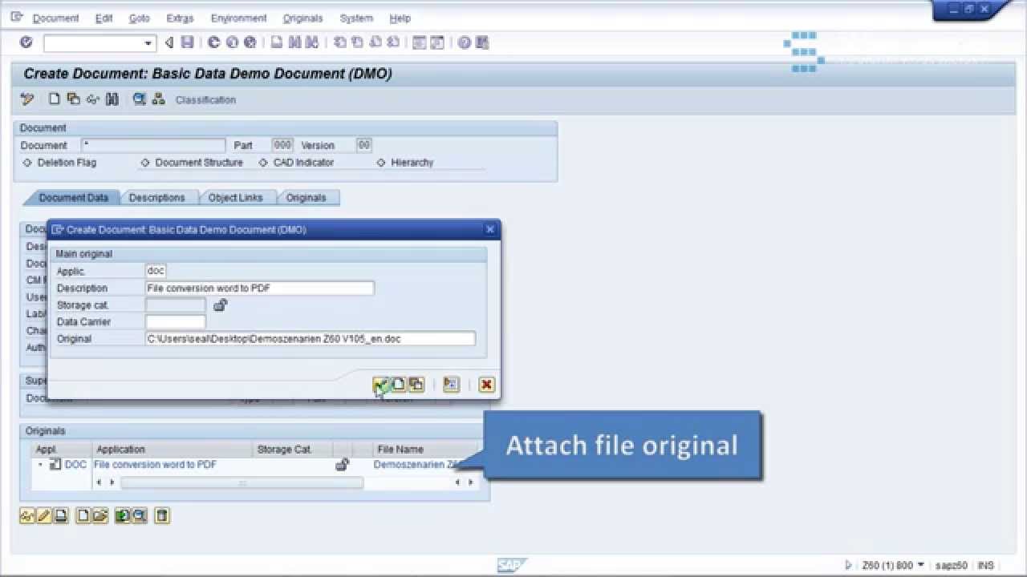Click inside the Applic. field containing doc
1027x577 pixels.
pos(156,271)
